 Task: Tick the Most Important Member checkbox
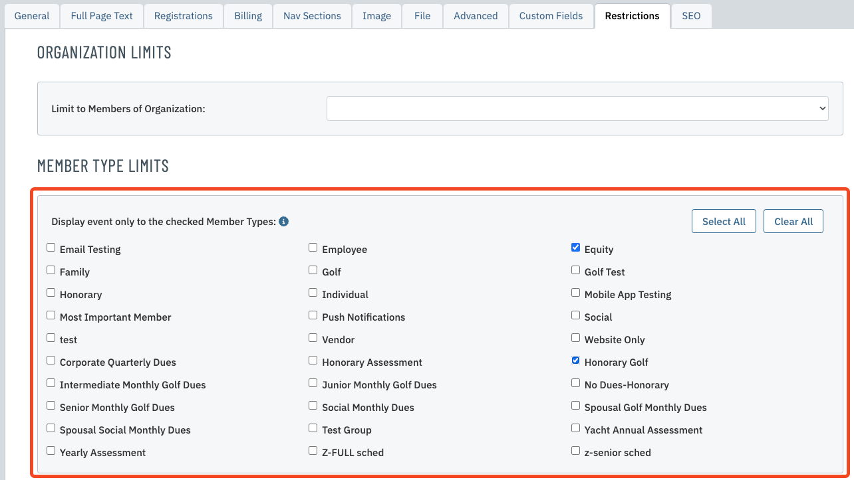(x=51, y=315)
